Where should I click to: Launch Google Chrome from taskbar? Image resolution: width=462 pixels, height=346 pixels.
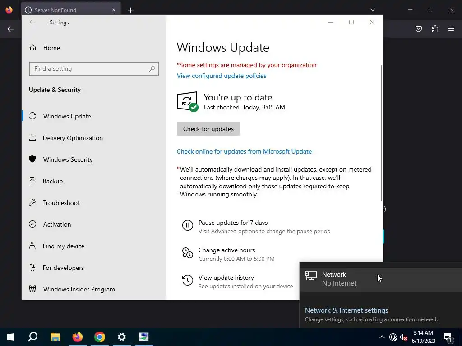coord(100,337)
